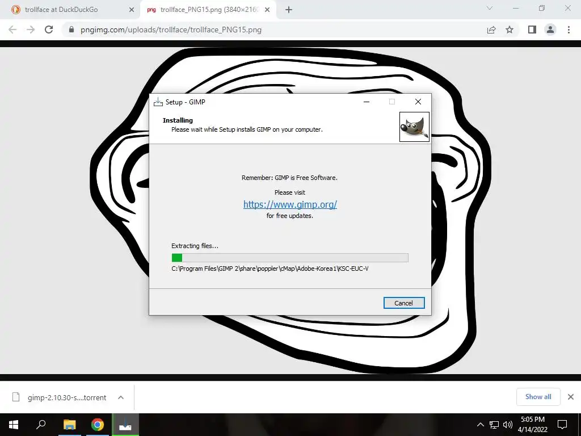Click the installation progress bar
This screenshot has height=436, width=581.
click(x=290, y=258)
